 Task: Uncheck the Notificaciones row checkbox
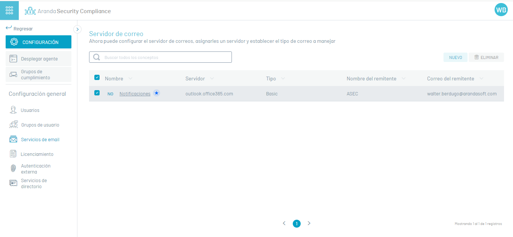coord(97,93)
